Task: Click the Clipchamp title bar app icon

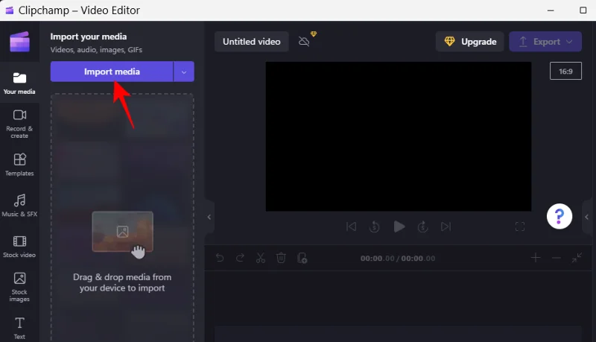Action: [x=10, y=10]
